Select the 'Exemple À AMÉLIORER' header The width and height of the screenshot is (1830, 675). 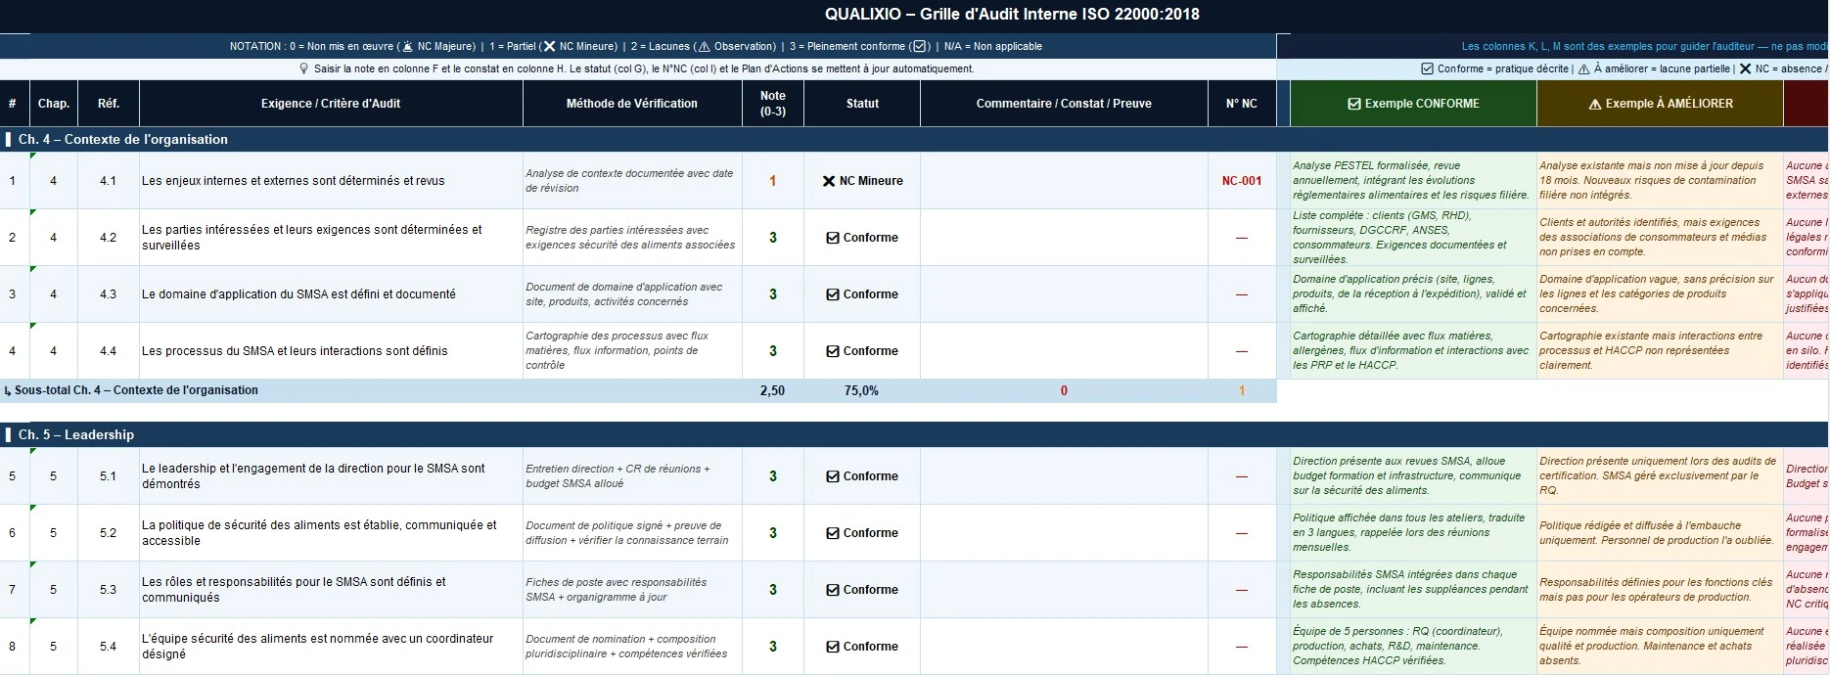coord(1660,103)
